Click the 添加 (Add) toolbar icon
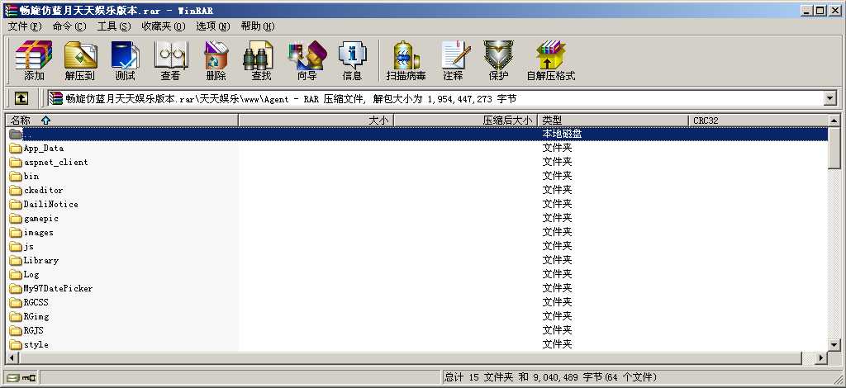The width and height of the screenshot is (846, 388). 33,59
